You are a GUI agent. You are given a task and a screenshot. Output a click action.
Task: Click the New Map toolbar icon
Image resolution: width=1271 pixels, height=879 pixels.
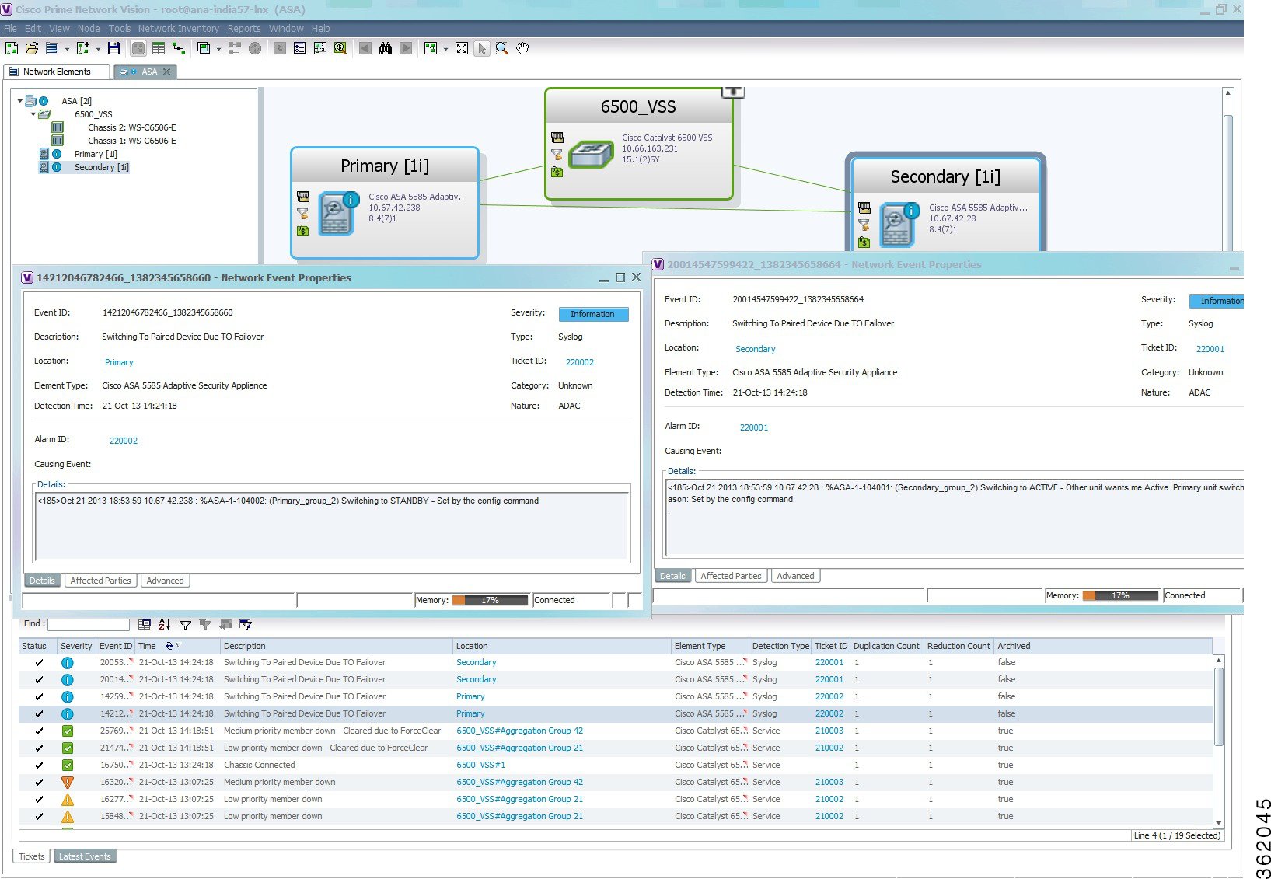12,48
